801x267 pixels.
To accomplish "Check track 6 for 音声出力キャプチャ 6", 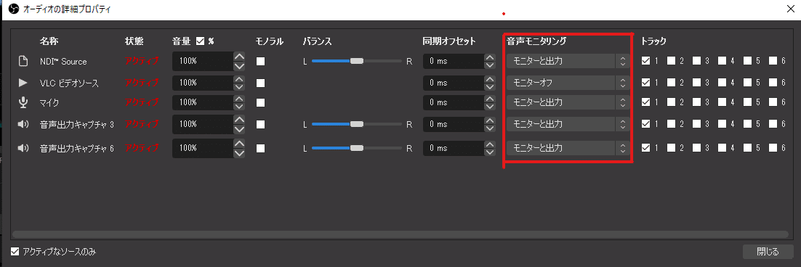I will click(773, 148).
